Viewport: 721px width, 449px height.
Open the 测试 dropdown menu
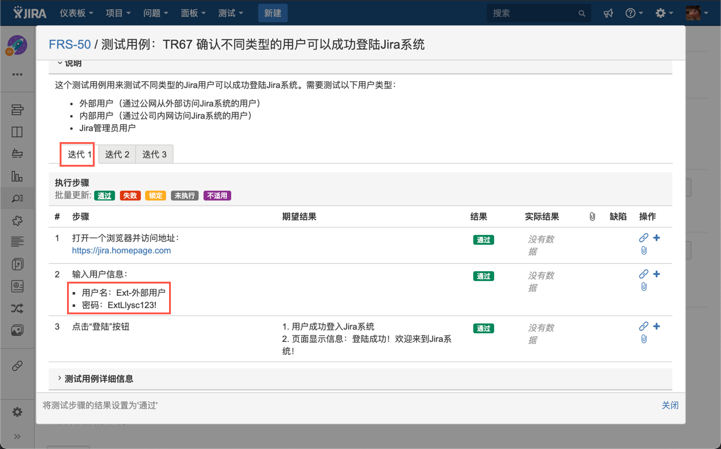coord(231,13)
